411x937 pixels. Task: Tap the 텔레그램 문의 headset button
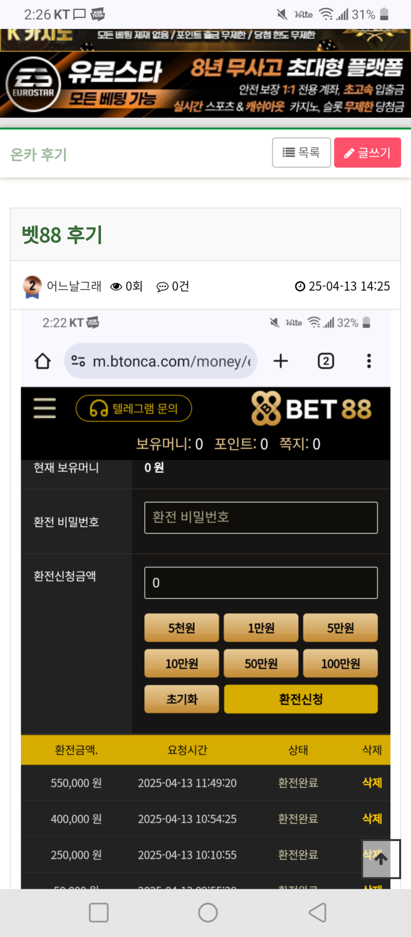click(133, 408)
